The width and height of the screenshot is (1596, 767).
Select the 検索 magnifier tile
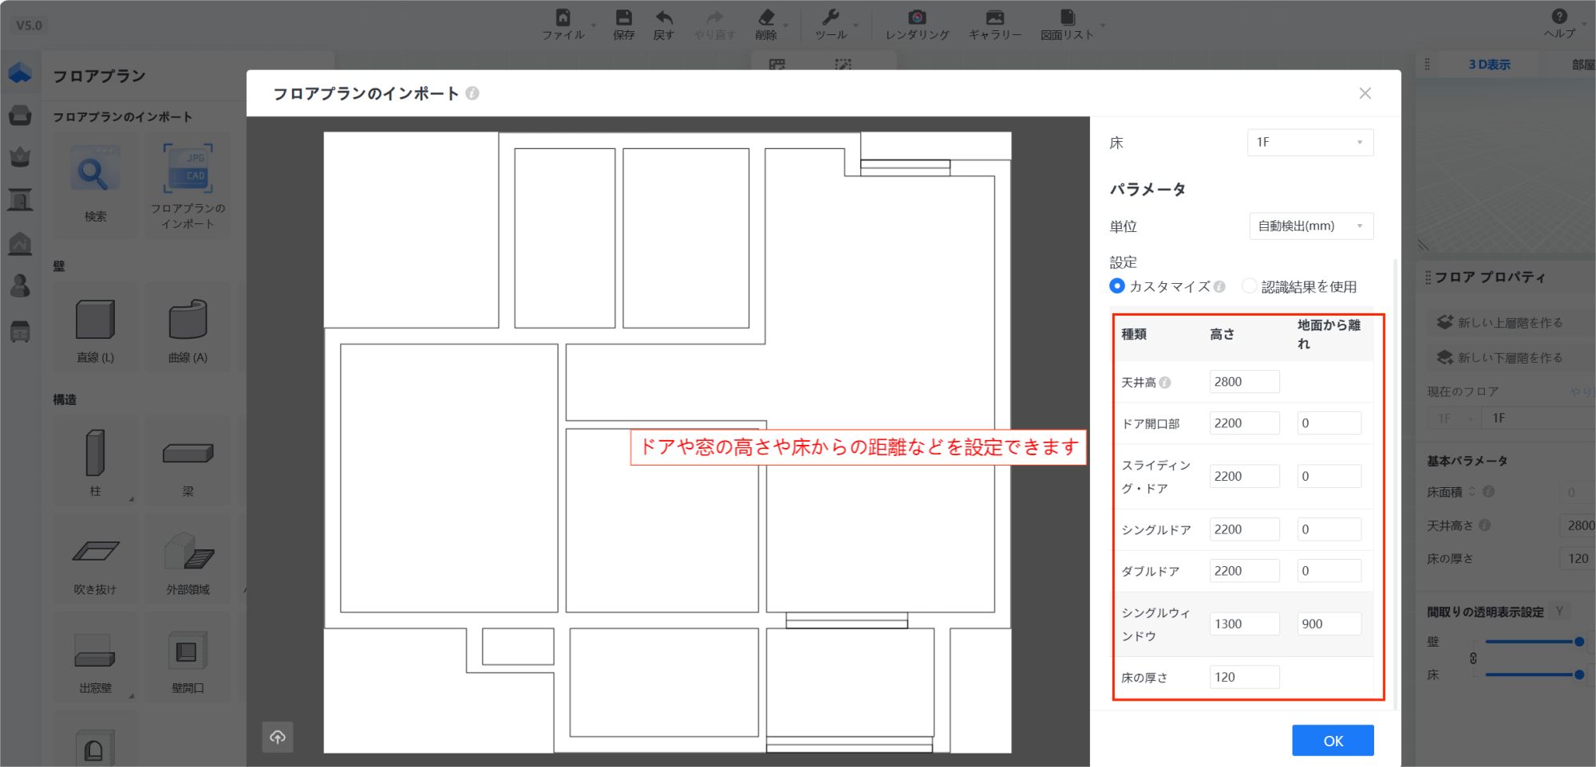click(x=95, y=186)
